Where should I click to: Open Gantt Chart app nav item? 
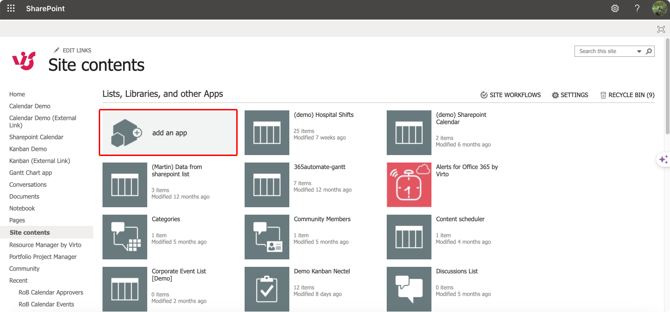click(31, 173)
